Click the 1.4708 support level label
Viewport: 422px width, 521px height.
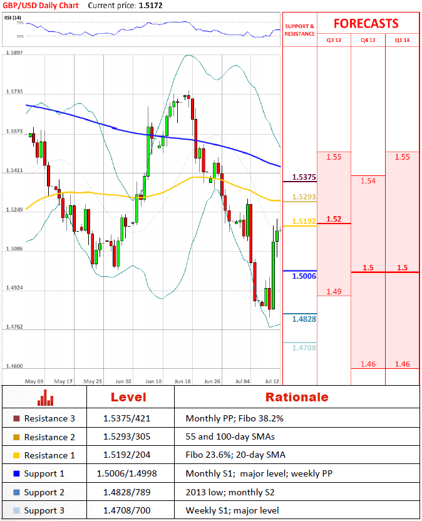304,348
